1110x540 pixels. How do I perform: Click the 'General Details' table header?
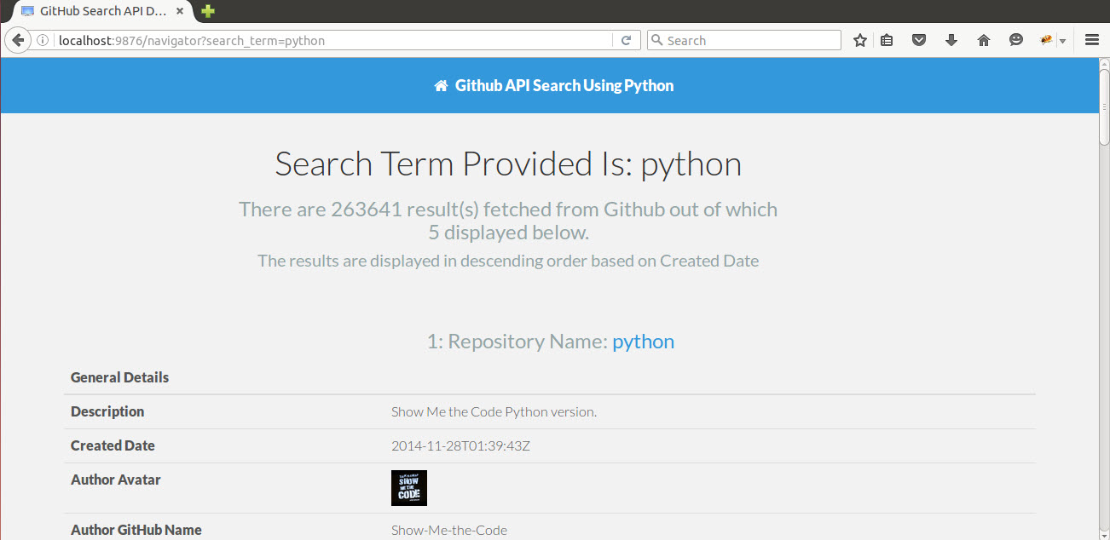coord(119,377)
